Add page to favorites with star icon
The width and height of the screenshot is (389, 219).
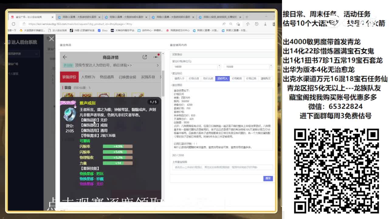pos(239,24)
